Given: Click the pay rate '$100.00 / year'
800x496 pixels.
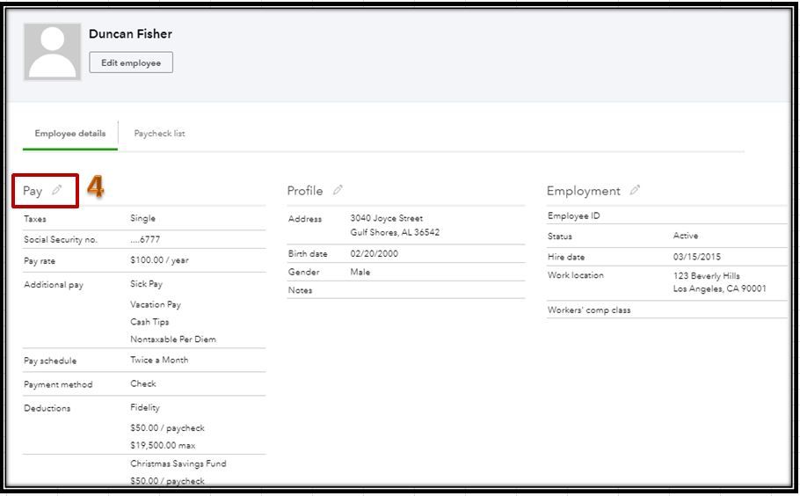Looking at the screenshot, I should tap(159, 260).
